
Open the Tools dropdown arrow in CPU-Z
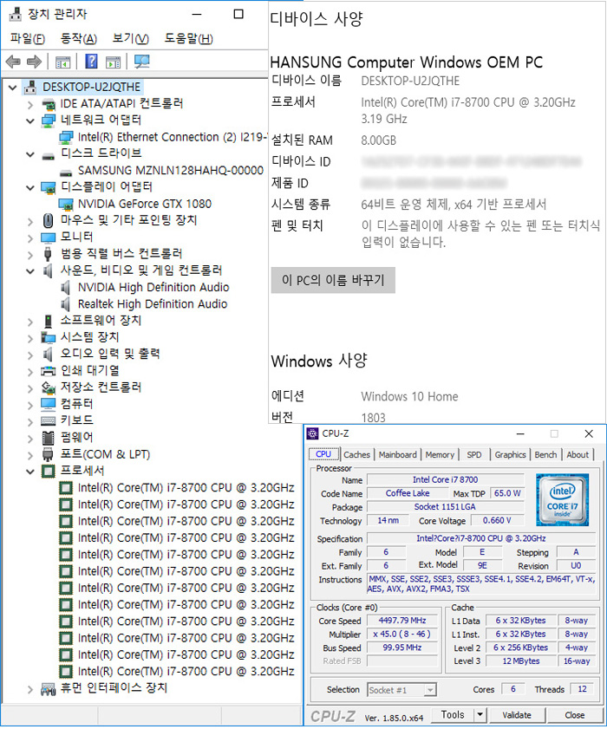[x=480, y=714]
